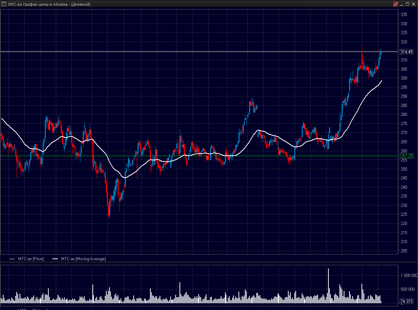Maximize the МТС-ао chart window
The width and height of the screenshot is (418, 310).
point(407,4)
